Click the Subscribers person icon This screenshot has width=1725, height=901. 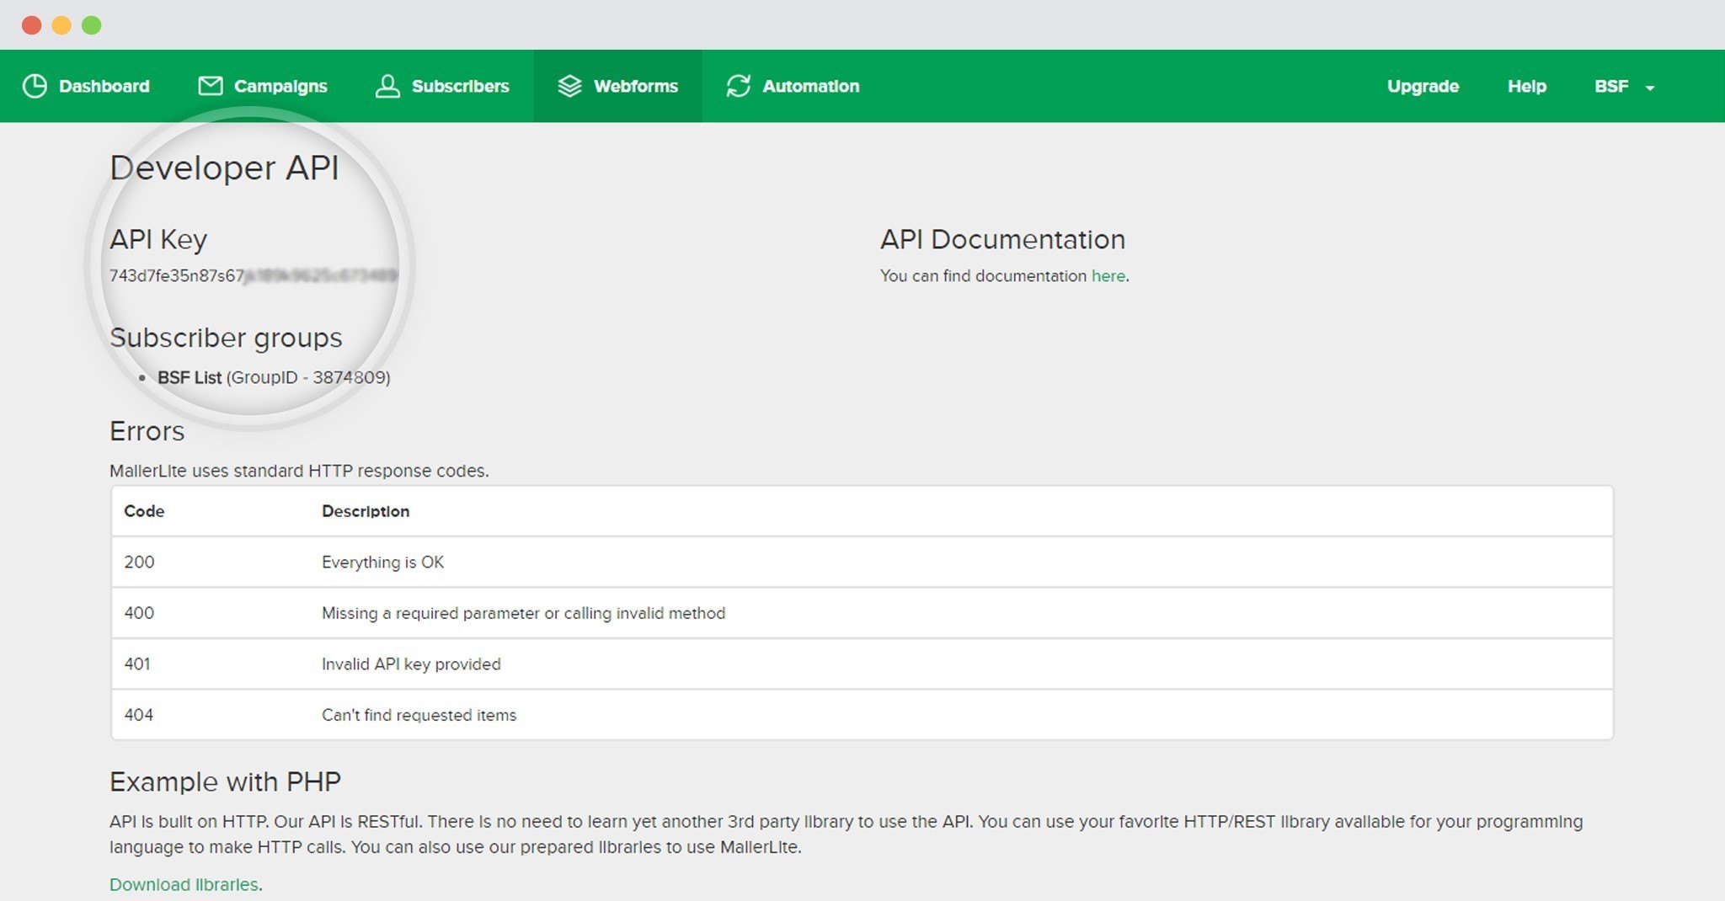click(387, 86)
